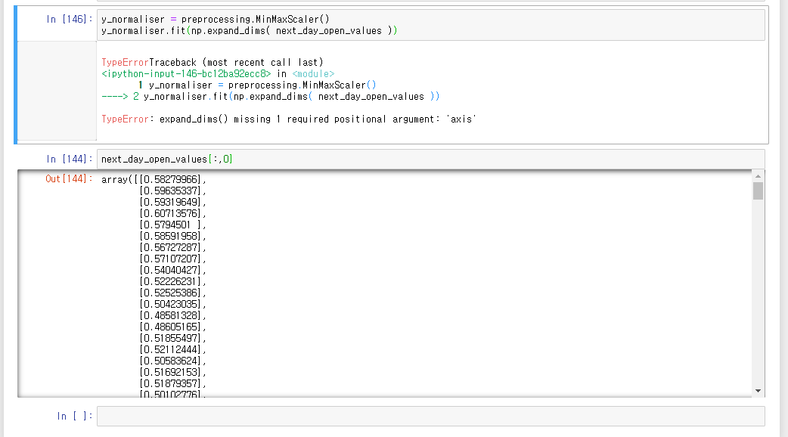Click the array value 0.54040427

tap(172, 270)
